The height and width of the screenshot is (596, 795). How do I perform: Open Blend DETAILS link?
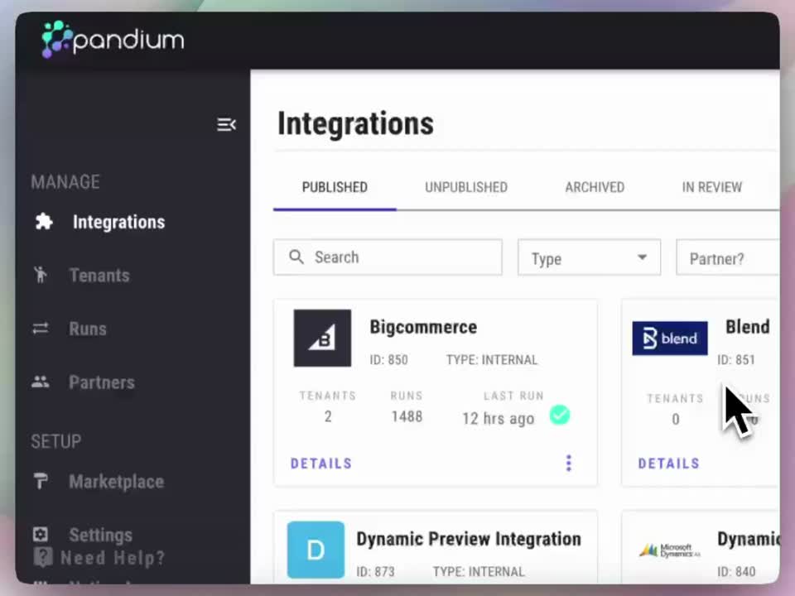pyautogui.click(x=669, y=464)
